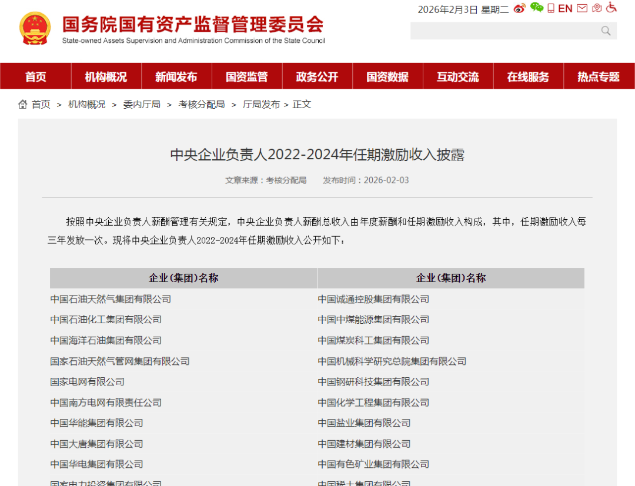Go to 厅局发布 in the breadcrumb

[x=261, y=105]
